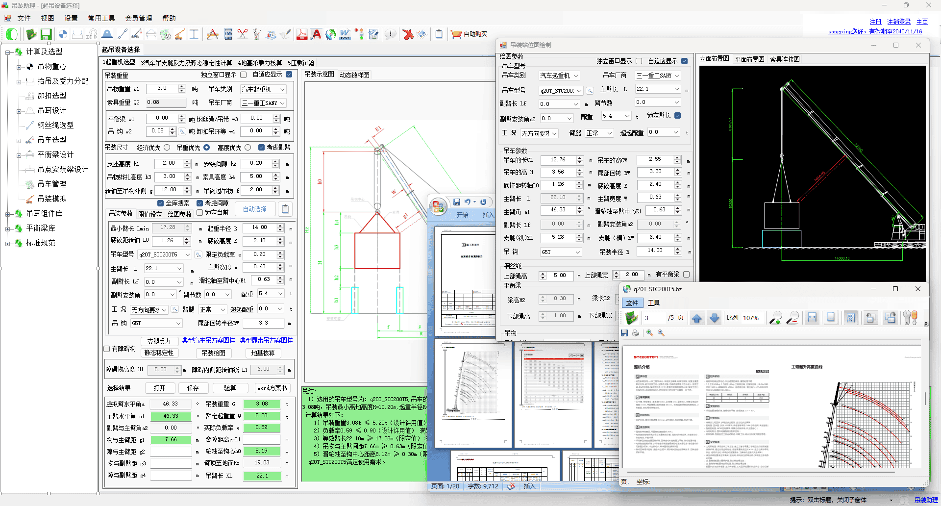Screen dimensions: 941x506
Task: Click the scissors icon in main toolbar
Action: coord(242,34)
